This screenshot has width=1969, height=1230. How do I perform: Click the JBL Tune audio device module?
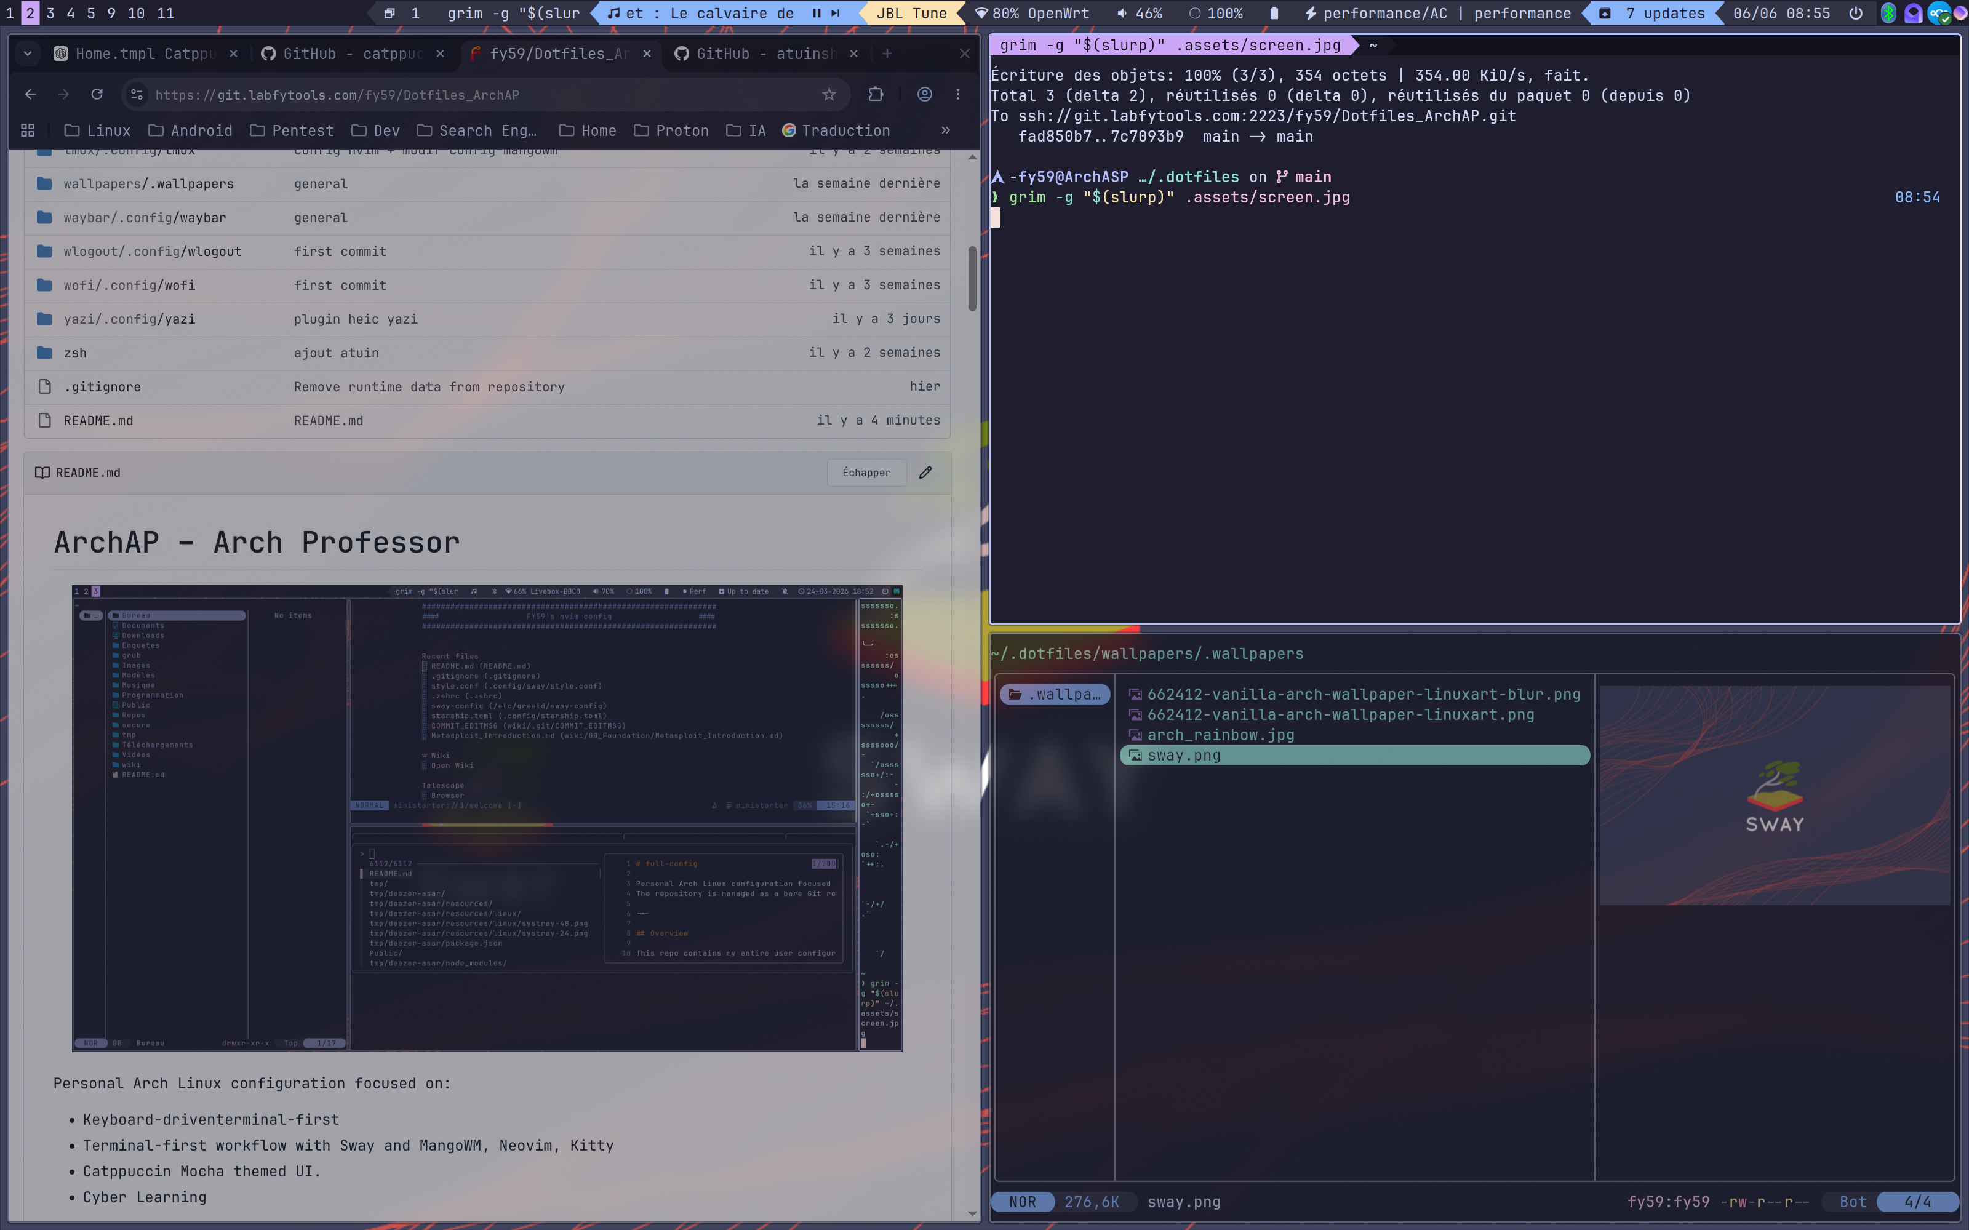912,13
